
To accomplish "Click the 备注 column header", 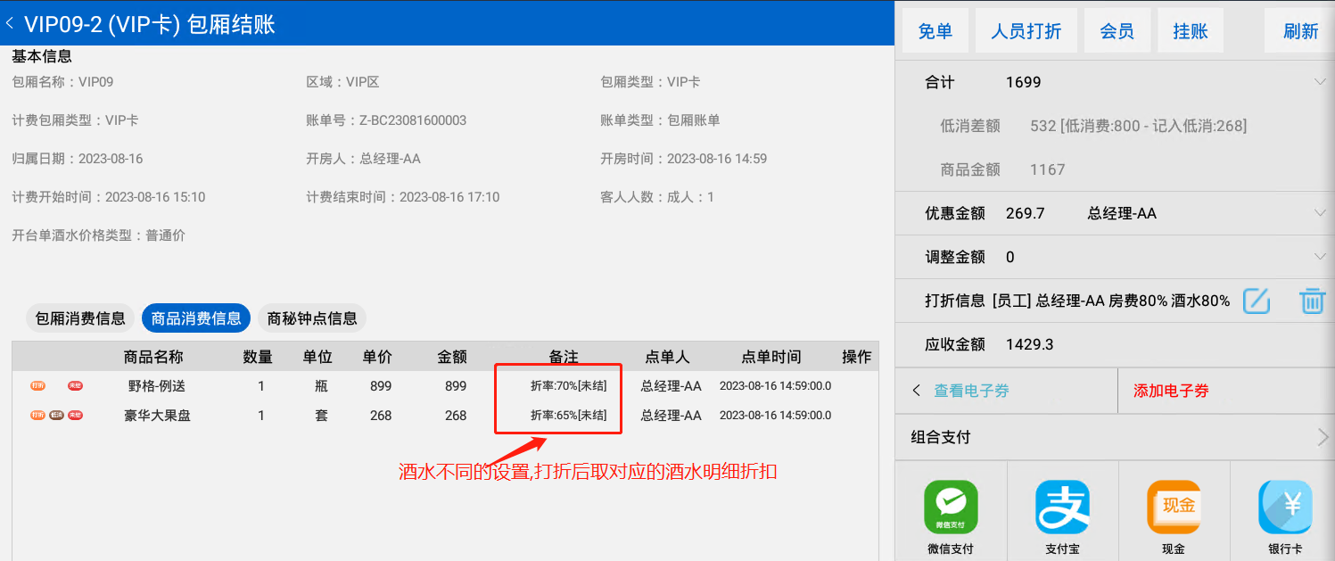I will point(564,357).
